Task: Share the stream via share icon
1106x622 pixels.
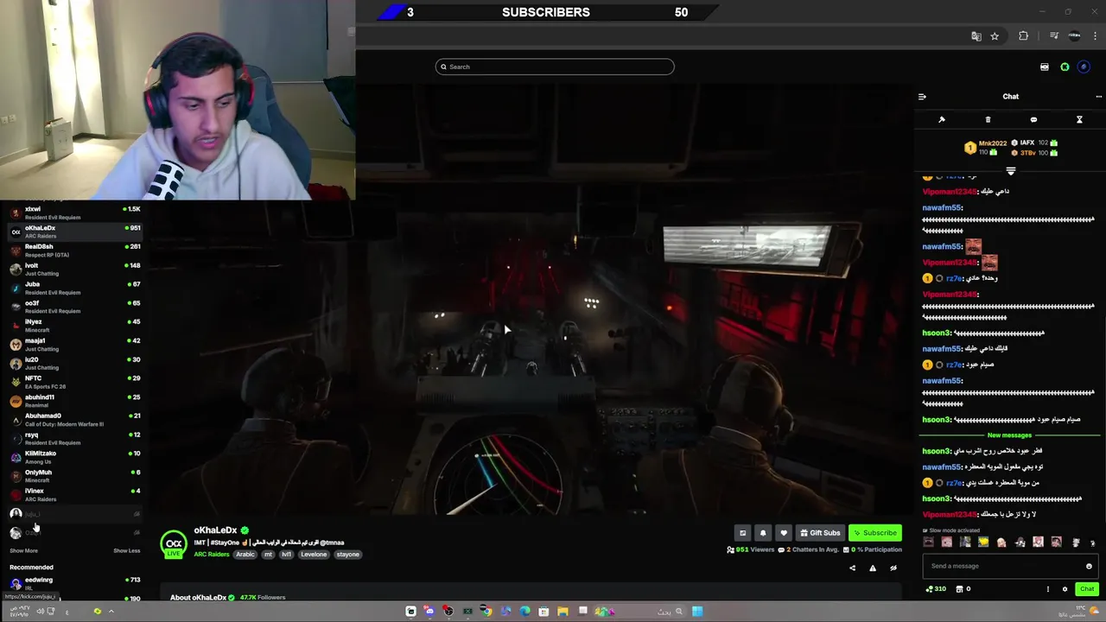Action: tap(852, 568)
